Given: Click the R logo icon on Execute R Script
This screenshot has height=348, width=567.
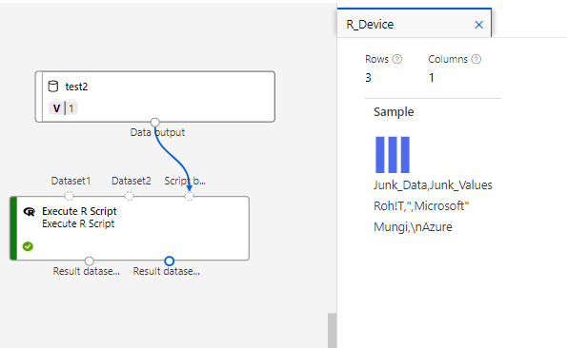Looking at the screenshot, I should coord(29,212).
